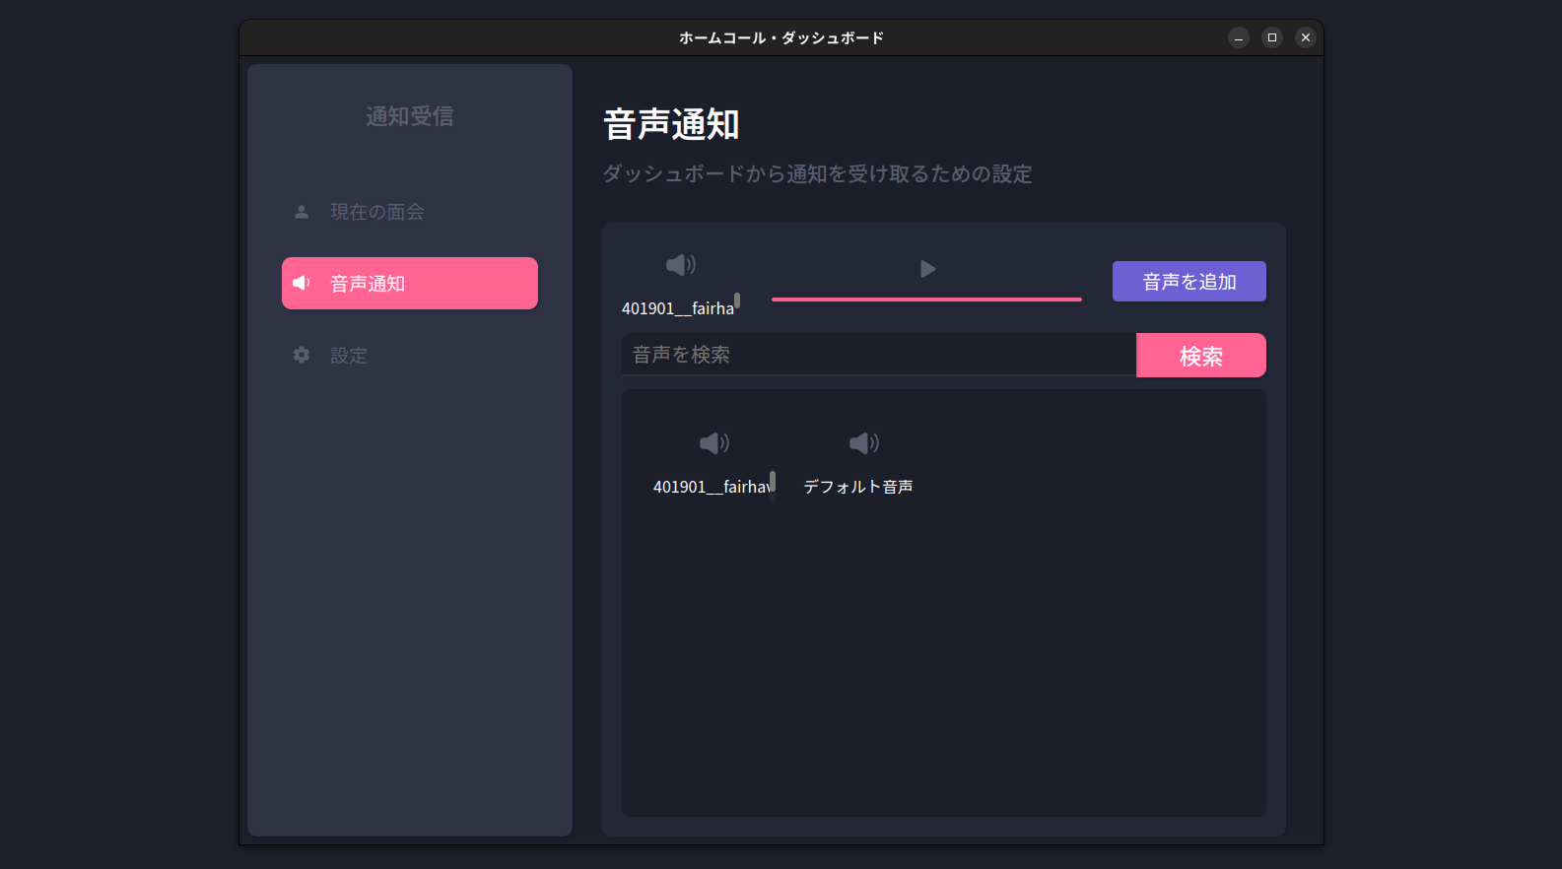The height and width of the screenshot is (869, 1562).
Task: Choose the デフォルト音声 speaker icon
Action: [x=863, y=443]
